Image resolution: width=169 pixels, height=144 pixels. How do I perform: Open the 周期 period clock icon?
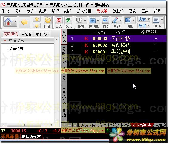click(x=79, y=20)
